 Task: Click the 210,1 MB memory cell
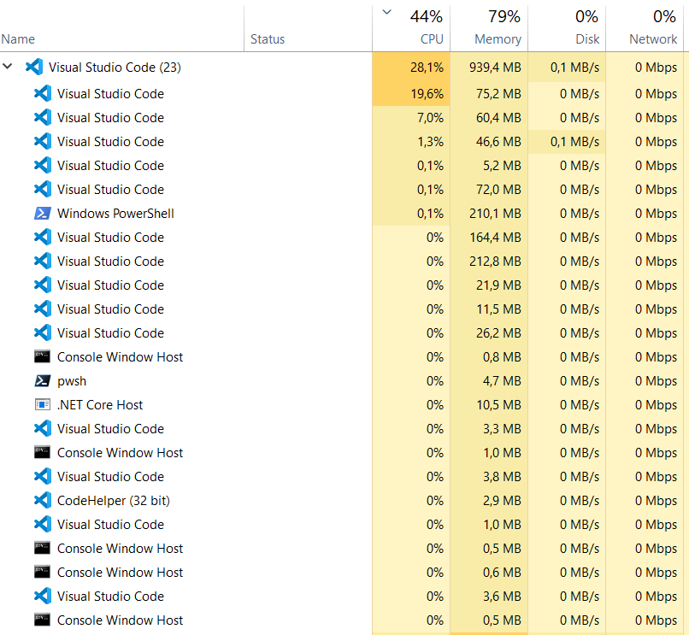pos(489,214)
